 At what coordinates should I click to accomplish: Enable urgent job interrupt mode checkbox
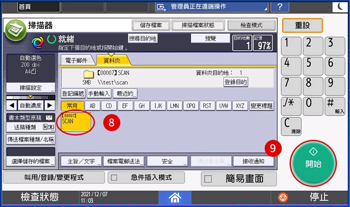[114, 177]
